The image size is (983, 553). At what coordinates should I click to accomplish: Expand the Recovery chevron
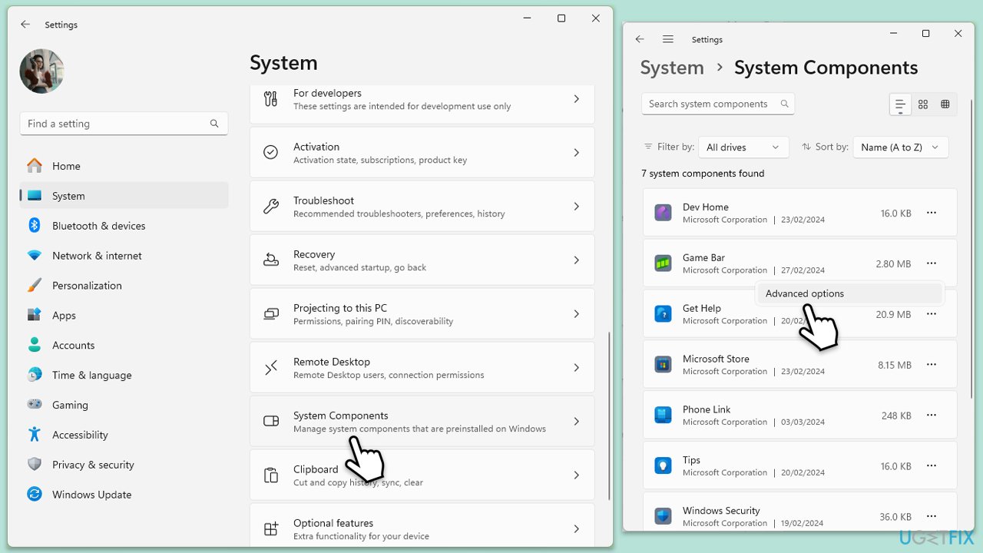(577, 260)
